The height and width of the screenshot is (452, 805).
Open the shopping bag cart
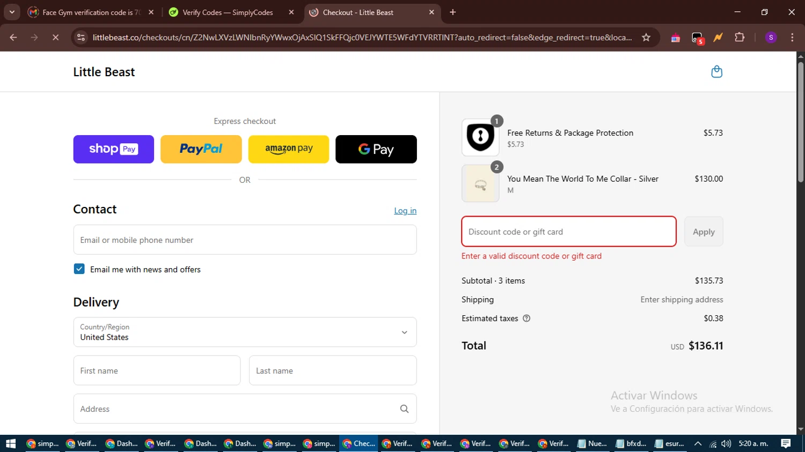pyautogui.click(x=716, y=72)
